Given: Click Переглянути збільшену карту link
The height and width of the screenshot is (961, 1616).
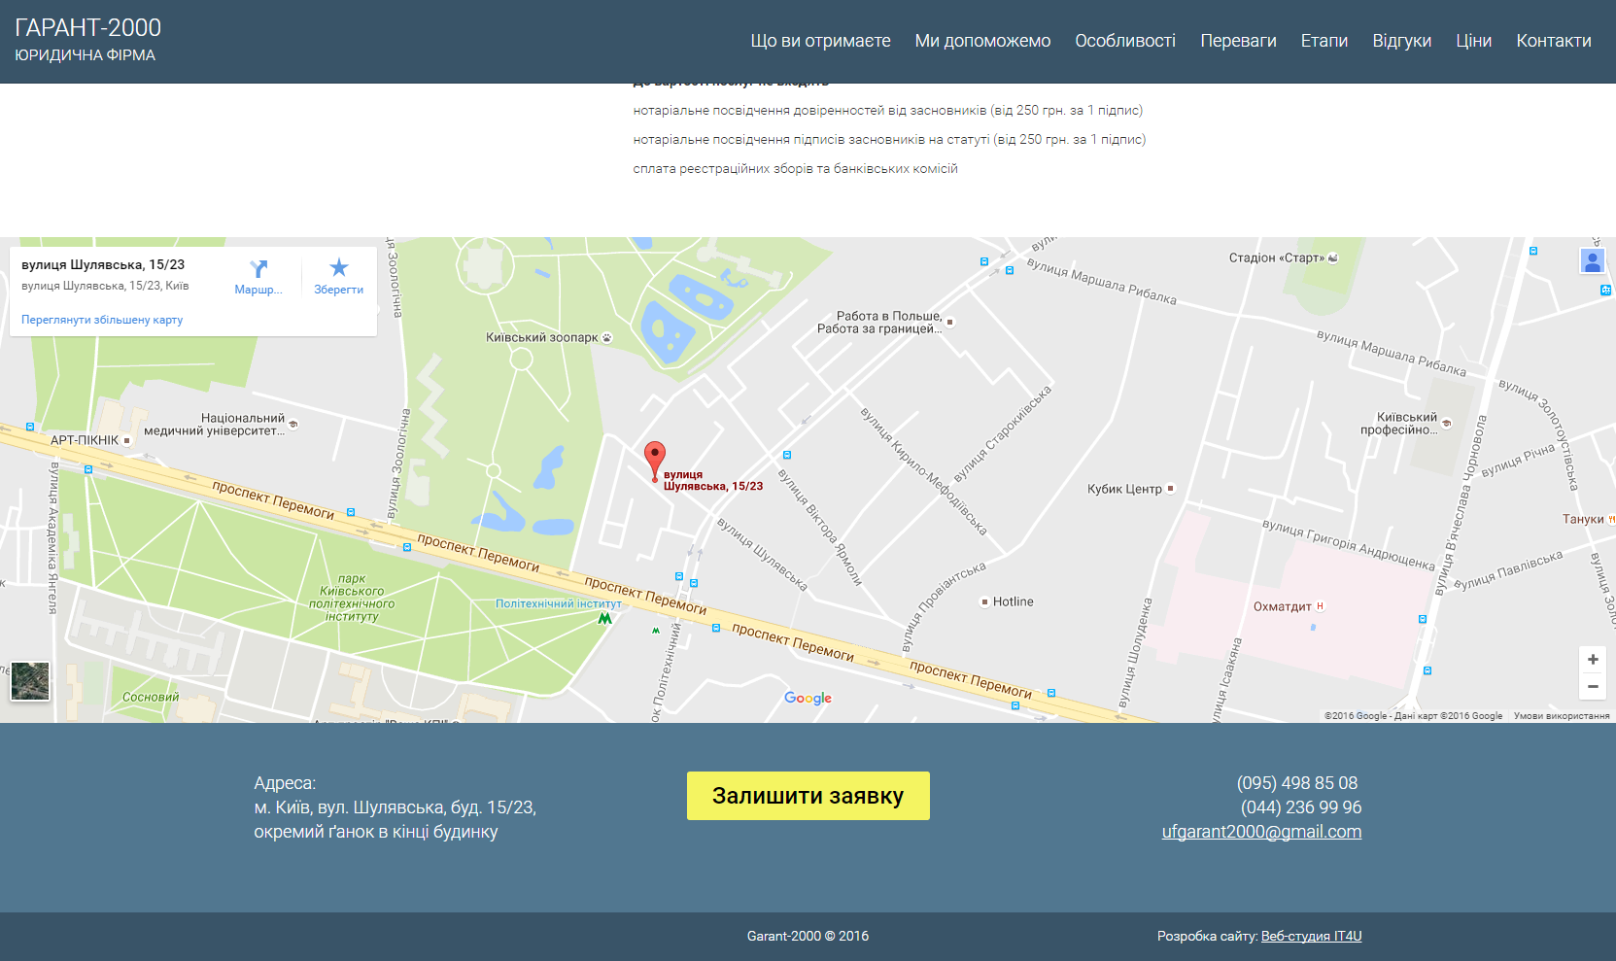Looking at the screenshot, I should (x=102, y=320).
